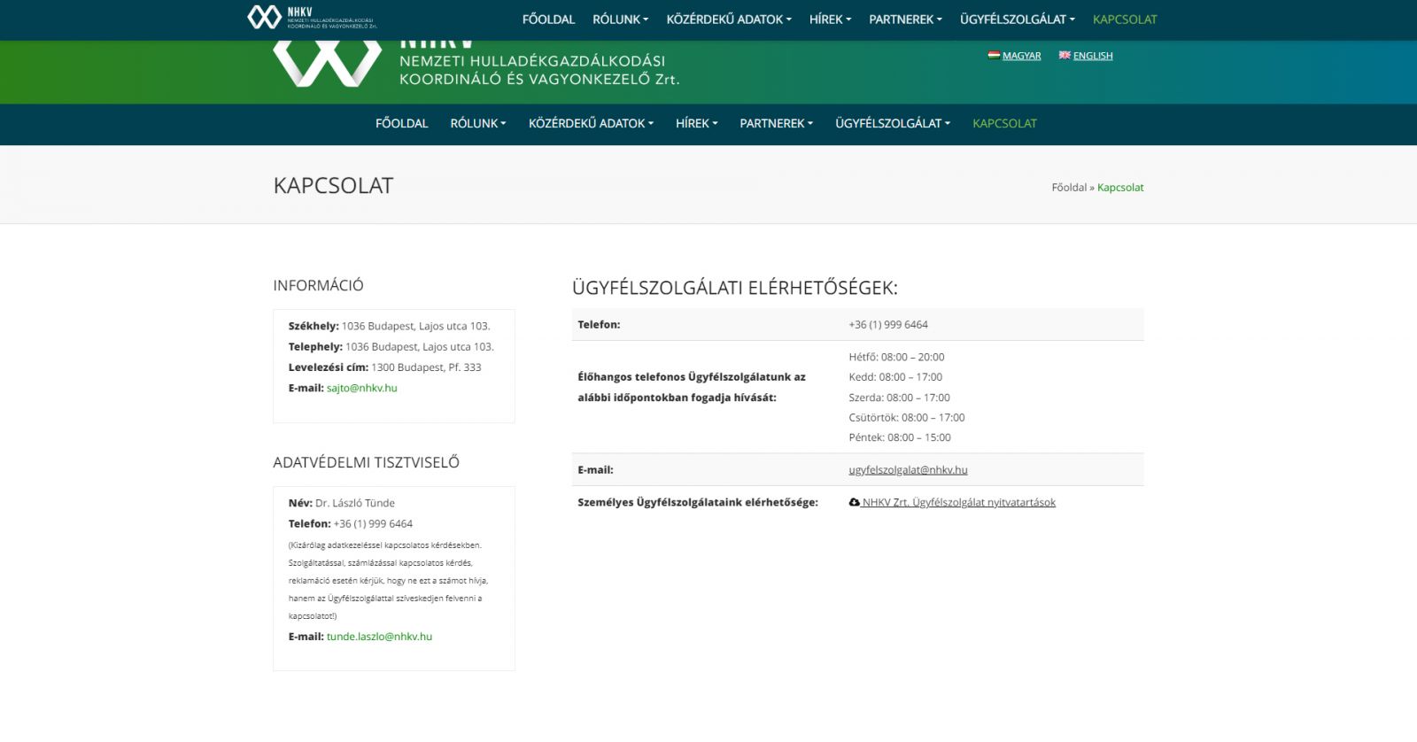1417x742 pixels.
Task: Click the Csütörtök: 08:00 – 17:00 hours
Action: tap(907, 418)
